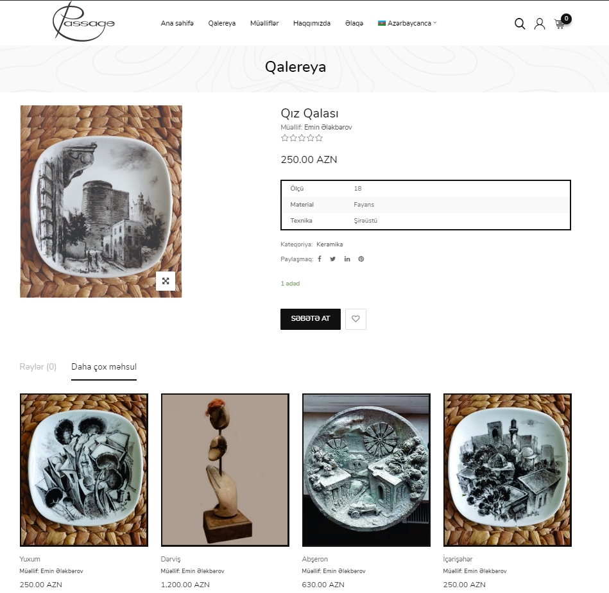609x593 pixels.
Task: Share on Facebook icon
Action: [x=319, y=259]
